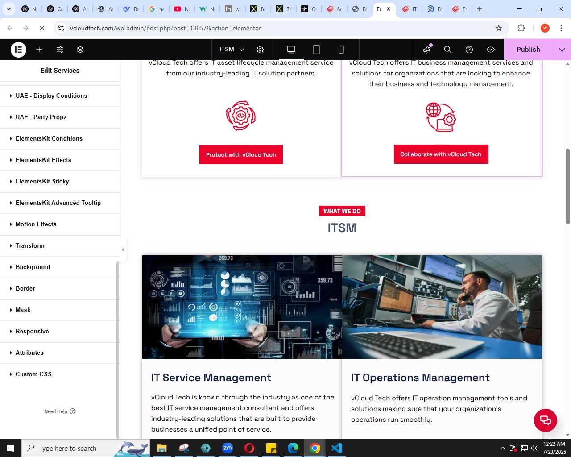Image resolution: width=571 pixels, height=457 pixels.
Task: Click the Publish button
Action: click(528, 50)
